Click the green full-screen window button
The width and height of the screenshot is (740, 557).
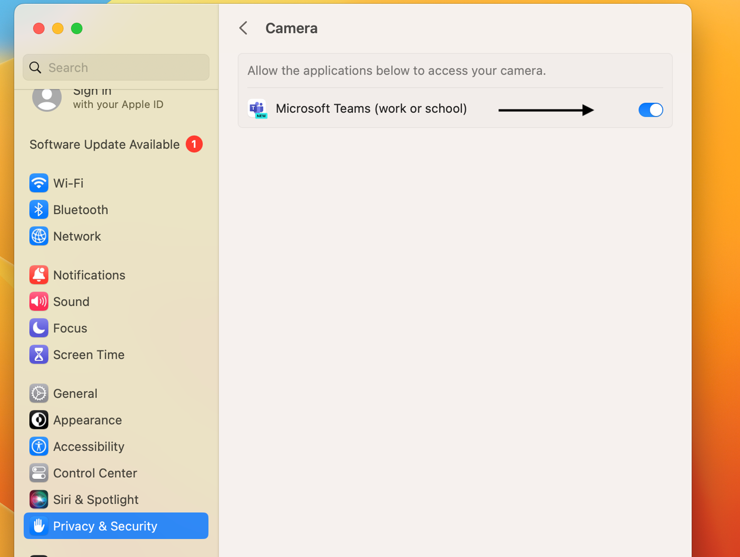pos(77,29)
